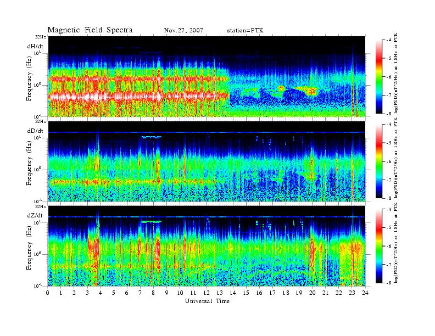The width and height of the screenshot is (435, 336).
Task: Click hour 16 on the Universal Time axis
Action: coord(259,293)
